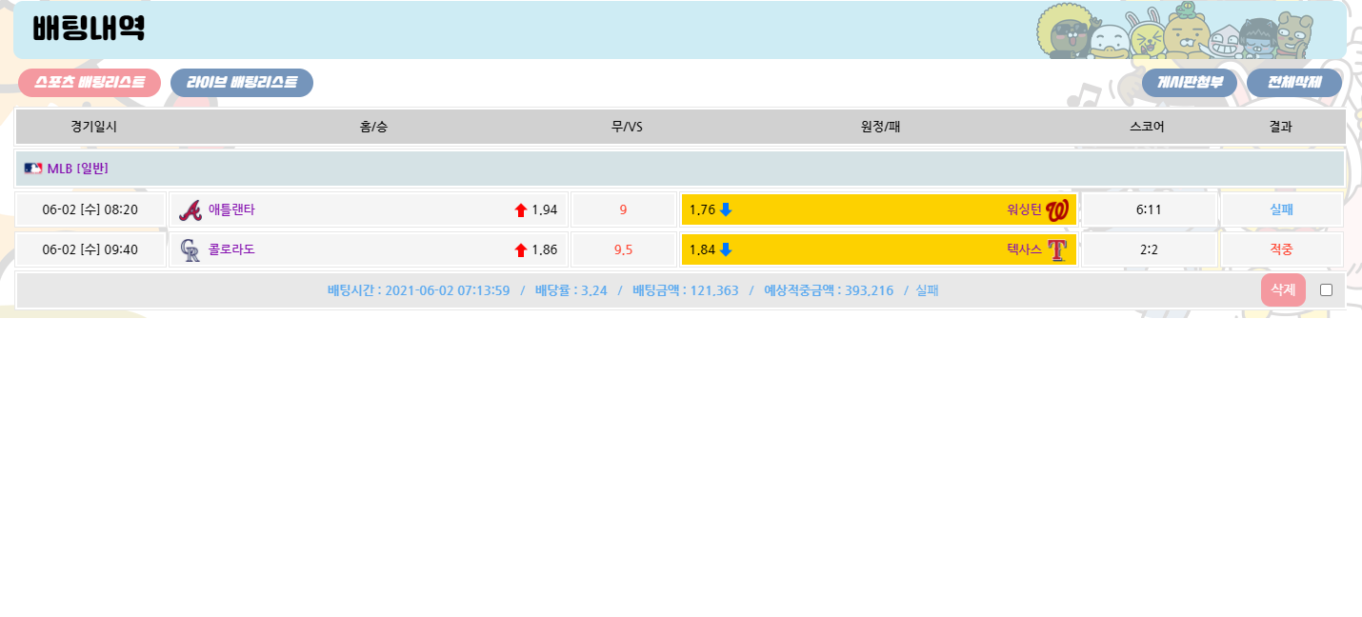Click the MLB league logo icon

point(33,169)
